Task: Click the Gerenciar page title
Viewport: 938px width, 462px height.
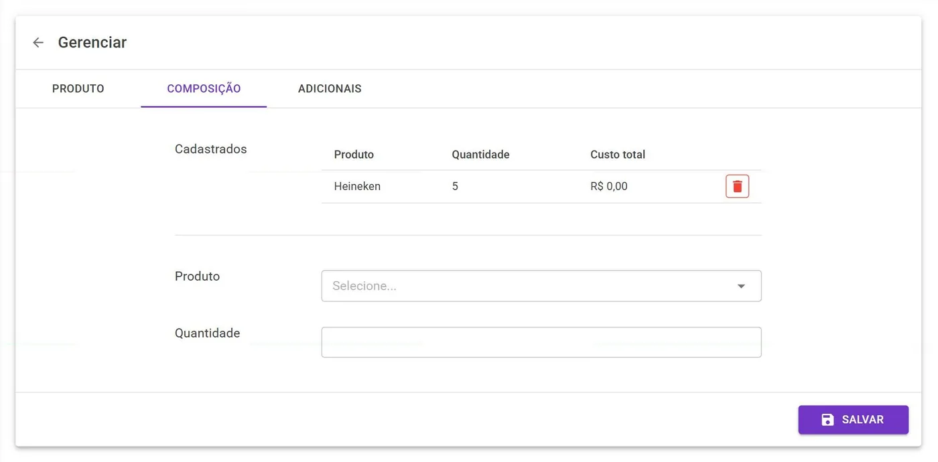Action: [92, 43]
